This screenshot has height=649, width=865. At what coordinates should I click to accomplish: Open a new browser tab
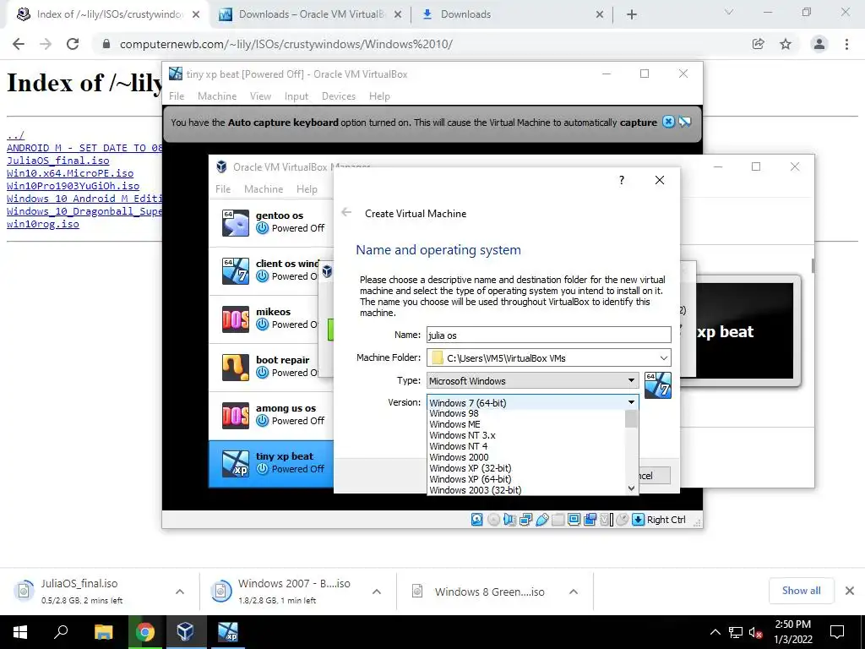[632, 14]
